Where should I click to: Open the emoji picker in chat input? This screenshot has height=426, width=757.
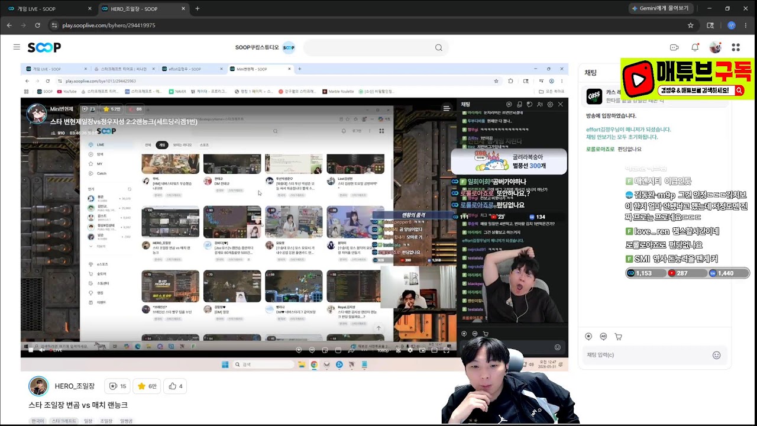(716, 355)
